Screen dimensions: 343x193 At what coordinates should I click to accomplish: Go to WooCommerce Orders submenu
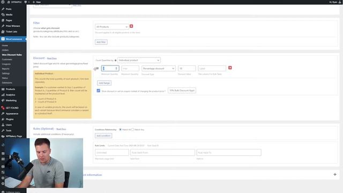[5, 50]
